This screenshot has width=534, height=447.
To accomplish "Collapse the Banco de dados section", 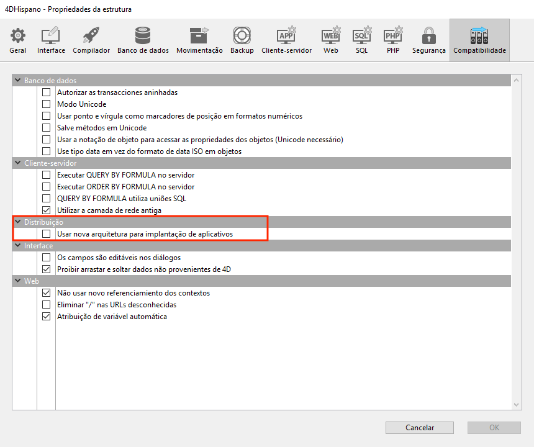I will [17, 81].
